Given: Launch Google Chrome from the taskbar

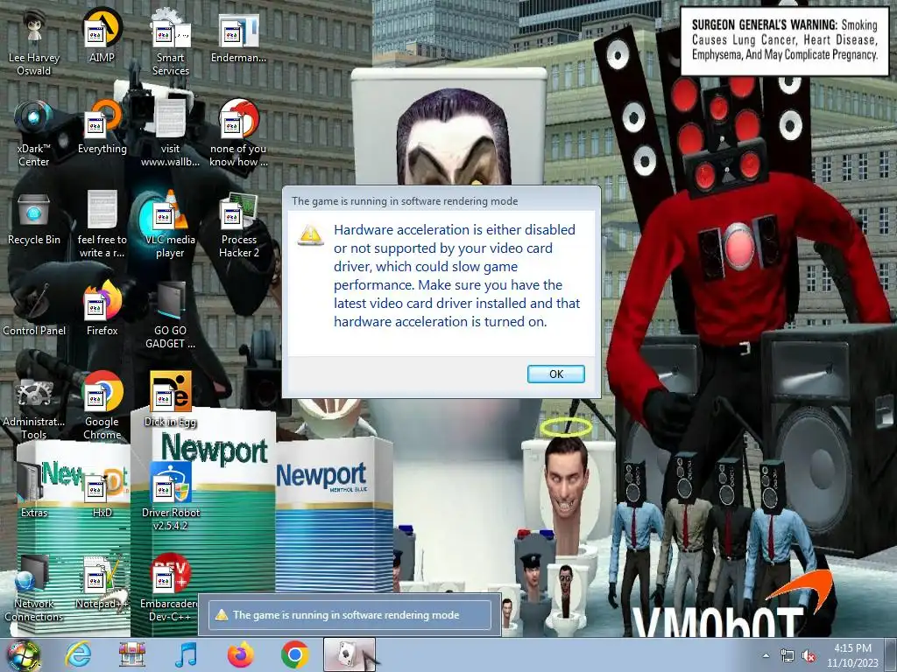Looking at the screenshot, I should point(294,654).
